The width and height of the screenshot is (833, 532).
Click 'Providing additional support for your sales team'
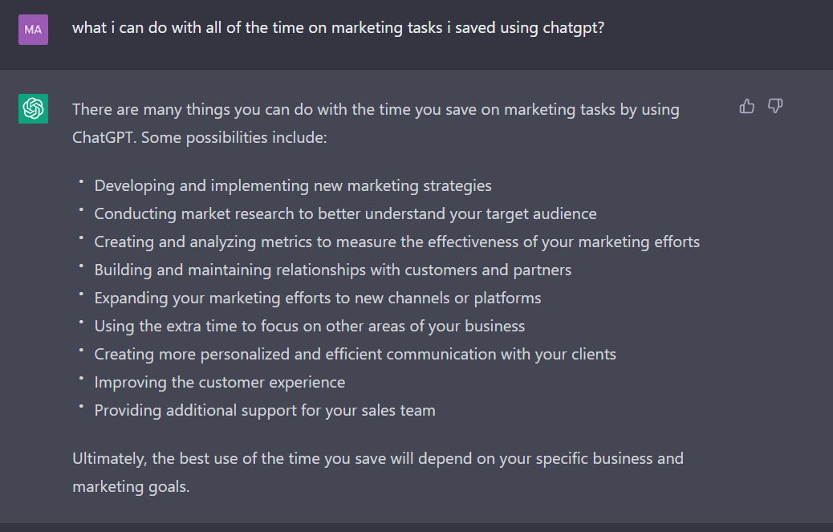[265, 410]
